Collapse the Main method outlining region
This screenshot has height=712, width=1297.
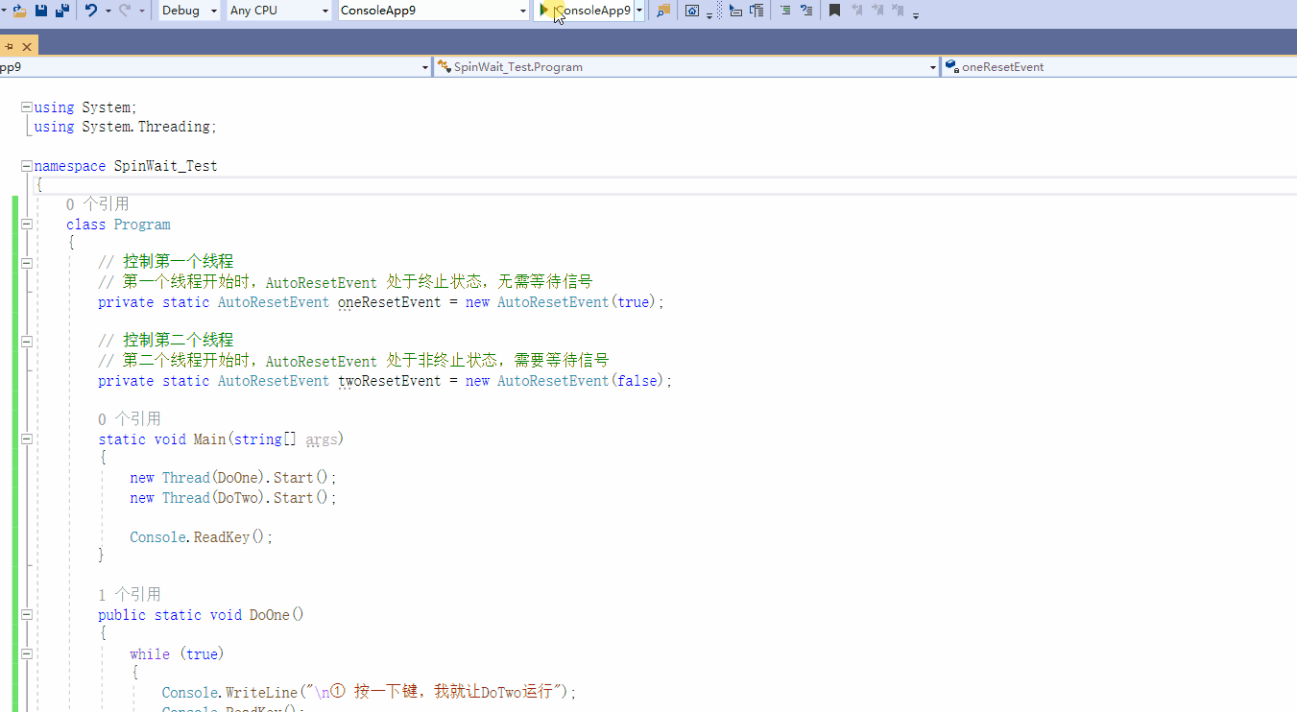pyautogui.click(x=27, y=439)
